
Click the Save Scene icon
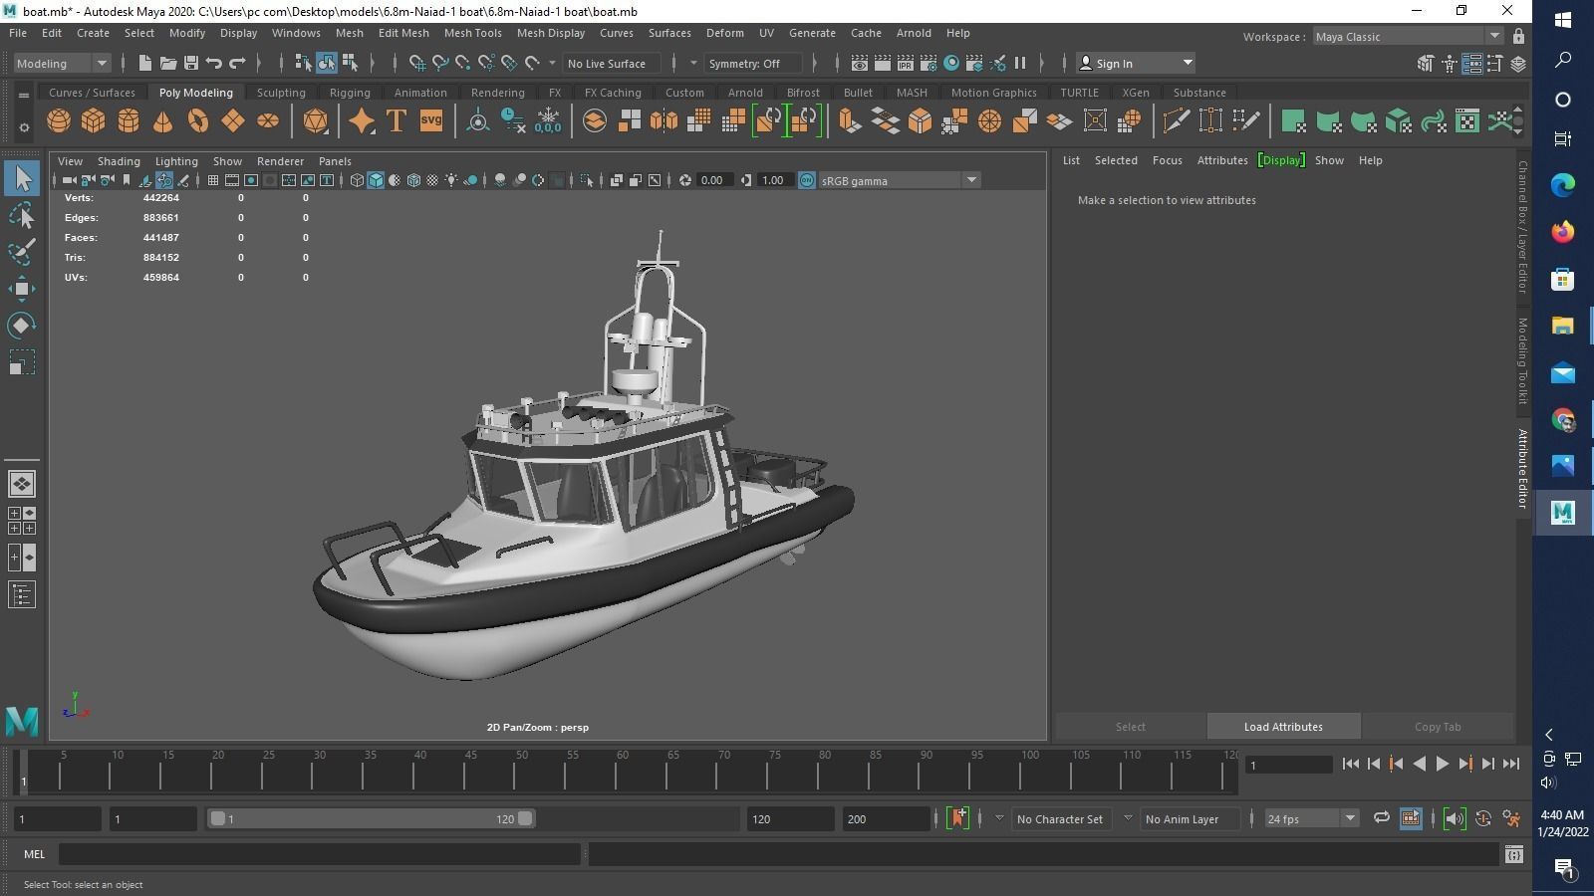pyautogui.click(x=191, y=63)
